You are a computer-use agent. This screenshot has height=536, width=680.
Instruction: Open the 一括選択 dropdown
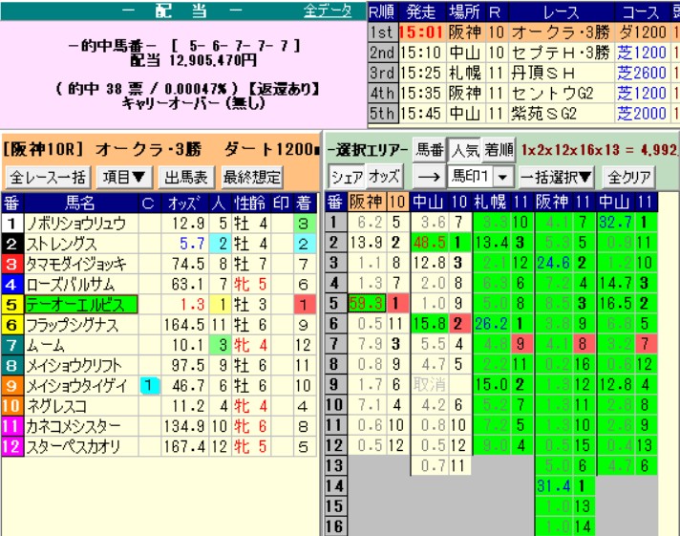pyautogui.click(x=560, y=177)
